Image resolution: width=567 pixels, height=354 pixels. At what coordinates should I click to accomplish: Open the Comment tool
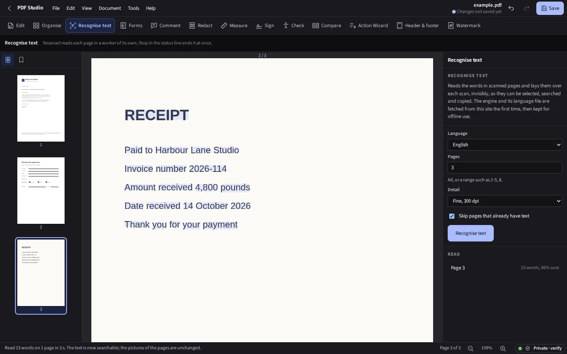[x=166, y=26]
